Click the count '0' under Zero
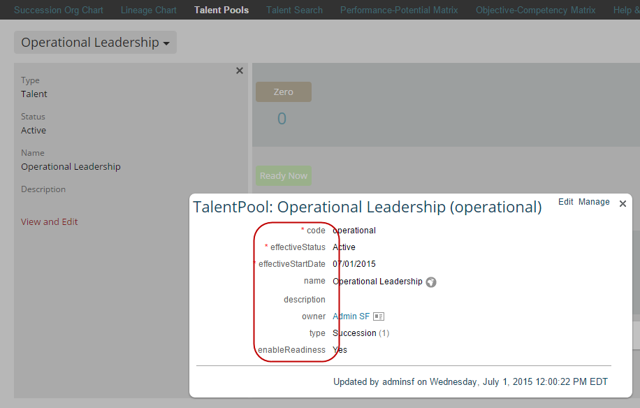 282,119
